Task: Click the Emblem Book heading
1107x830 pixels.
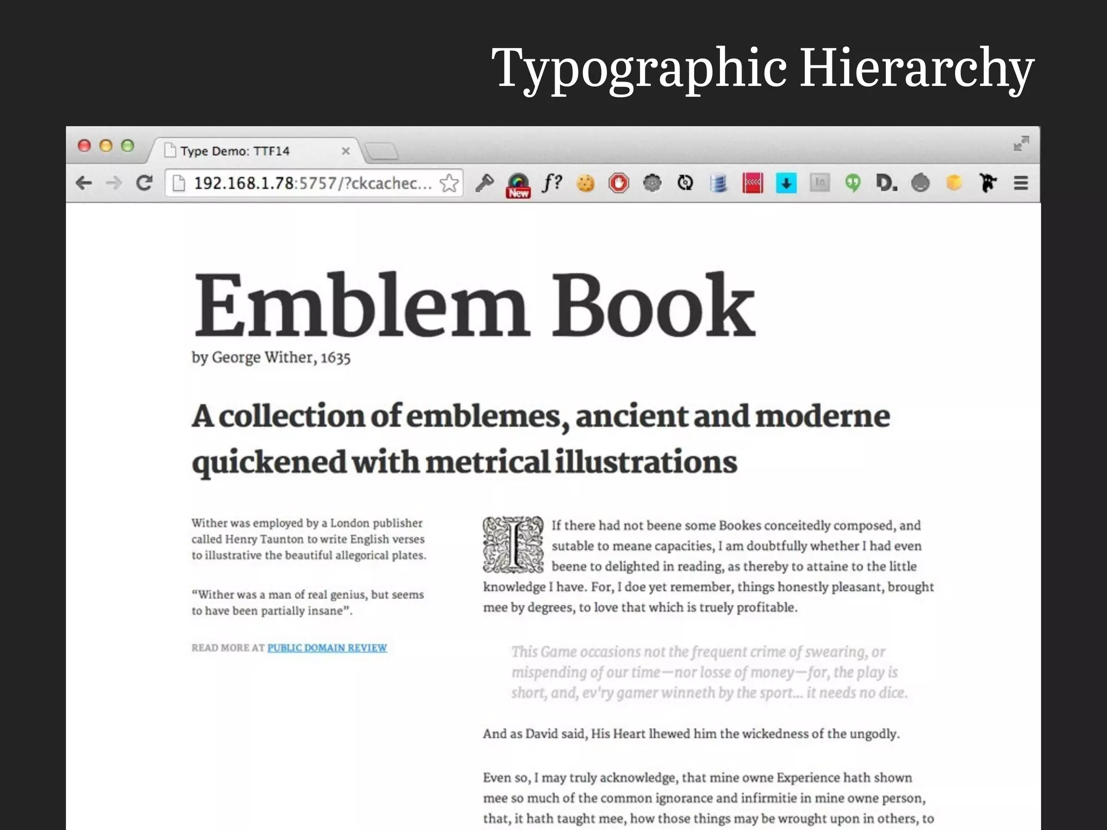Action: 474,305
